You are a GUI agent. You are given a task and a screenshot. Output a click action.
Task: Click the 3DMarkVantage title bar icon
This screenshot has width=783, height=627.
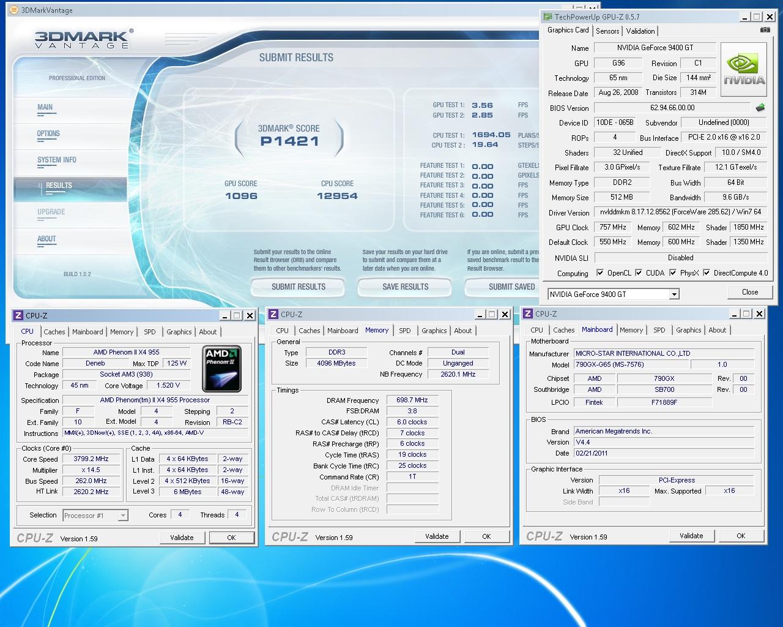tap(13, 10)
